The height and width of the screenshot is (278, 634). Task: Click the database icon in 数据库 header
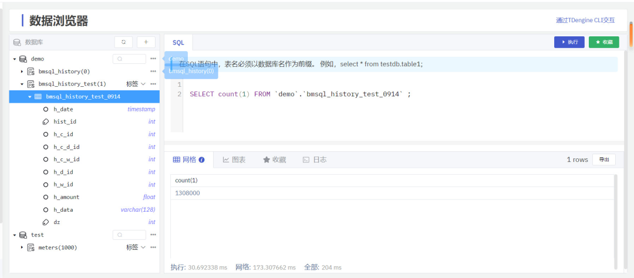[17, 42]
